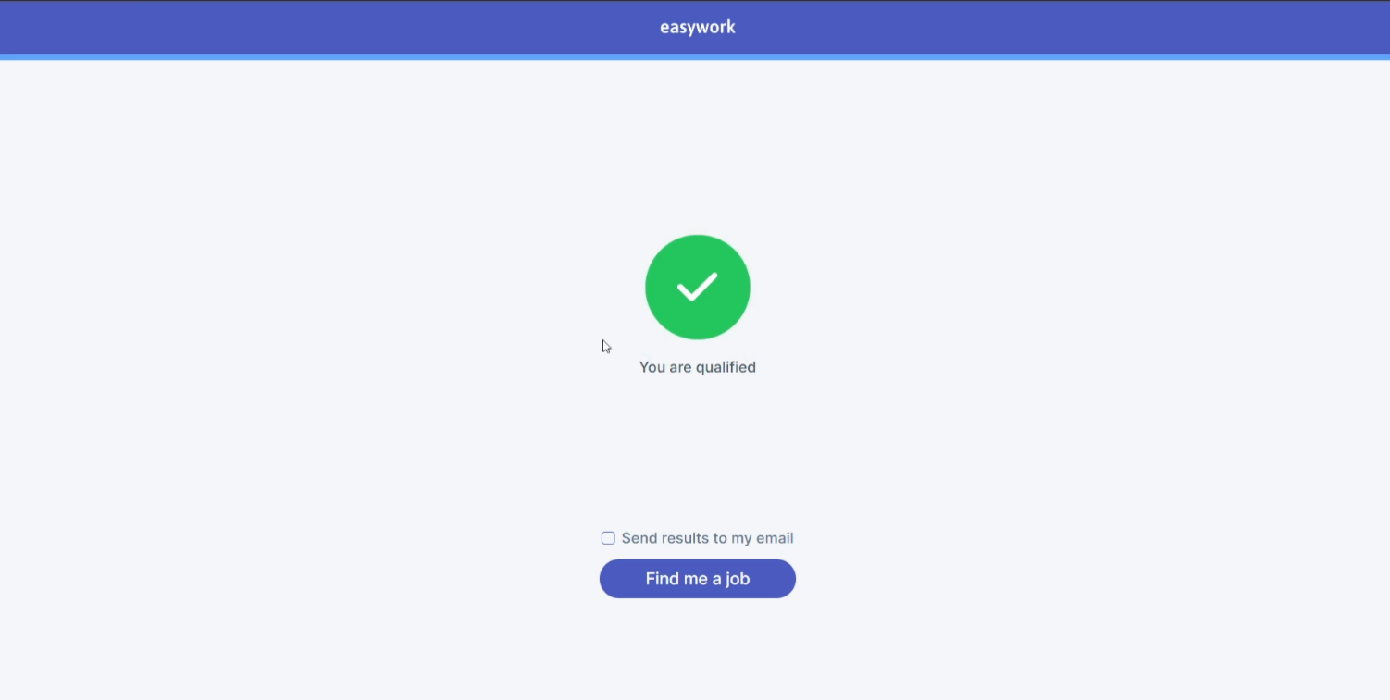Screen dimensions: 1390x700
Task: Tick the Send results to my email checkbox
Action: [608, 538]
